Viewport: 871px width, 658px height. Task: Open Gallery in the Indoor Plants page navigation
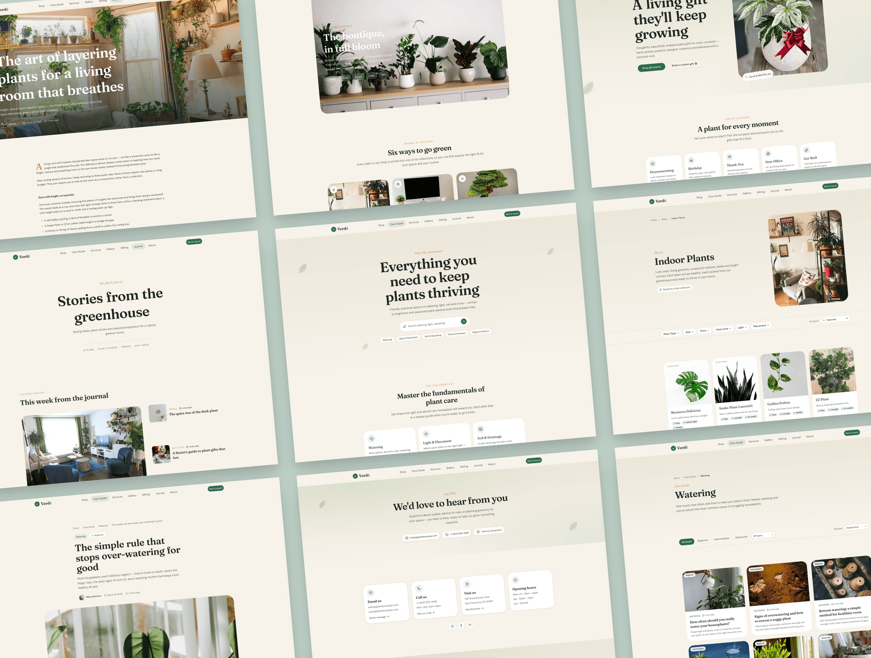(x=747, y=193)
